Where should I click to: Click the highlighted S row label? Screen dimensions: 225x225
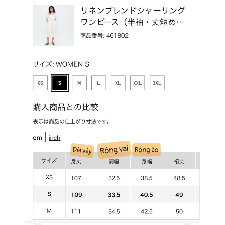[x=49, y=194]
